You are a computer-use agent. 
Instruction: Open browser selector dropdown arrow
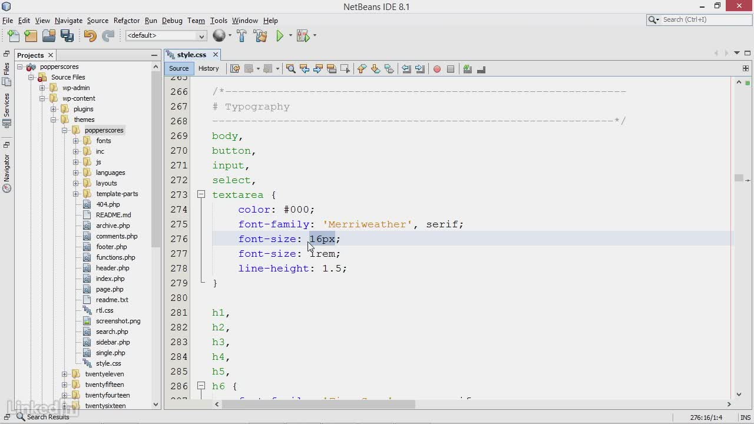230,36
